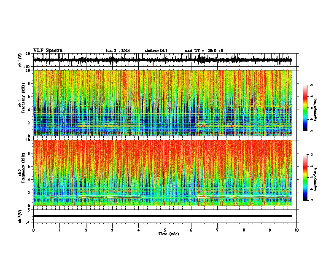Image resolution: width=334 pixels, height=258 pixels.
Task: Click the ch.2 spectrogram plot
Action: coord(163,173)
